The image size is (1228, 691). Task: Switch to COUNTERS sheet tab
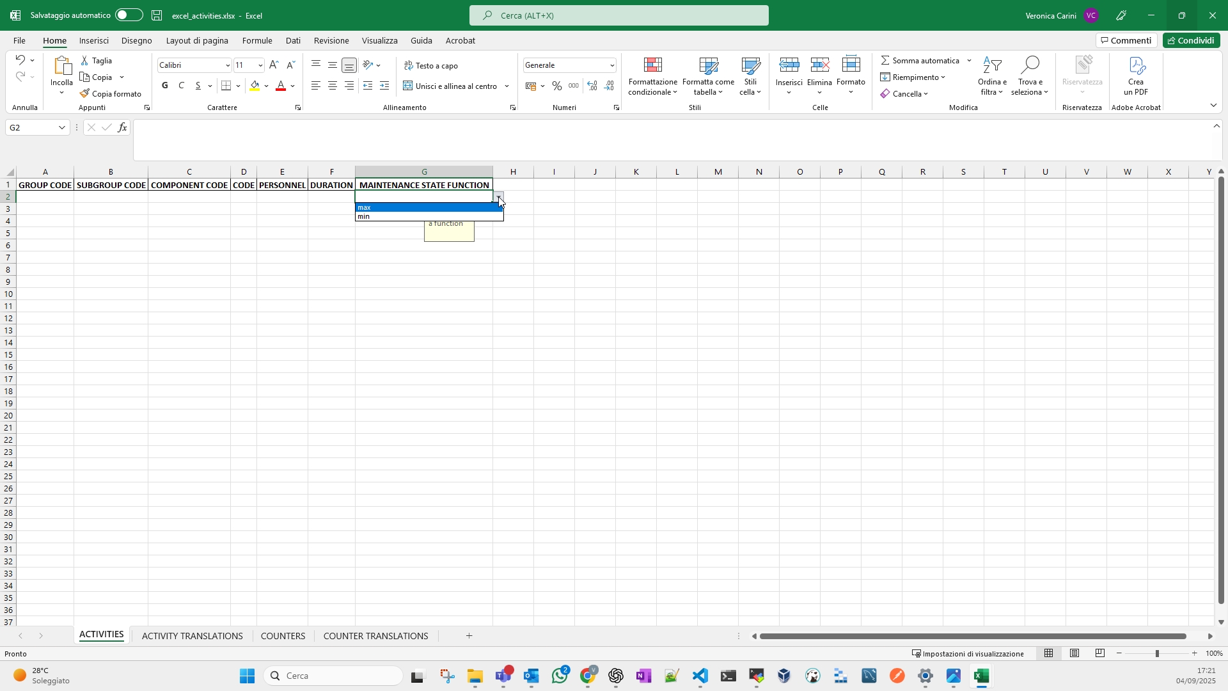coord(283,636)
